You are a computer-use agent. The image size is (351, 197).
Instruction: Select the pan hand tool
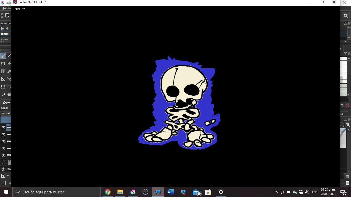[9, 94]
